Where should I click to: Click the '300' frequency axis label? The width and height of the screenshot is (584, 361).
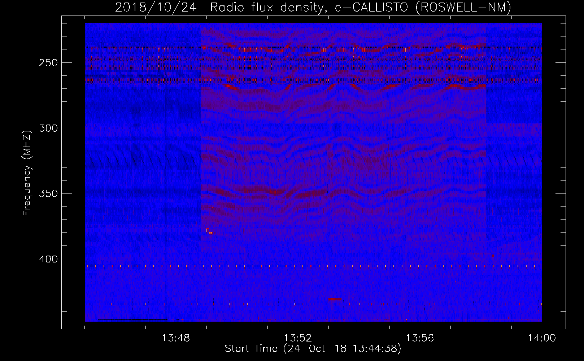click(49, 128)
